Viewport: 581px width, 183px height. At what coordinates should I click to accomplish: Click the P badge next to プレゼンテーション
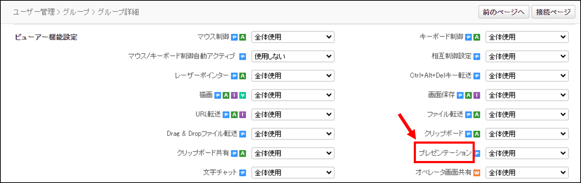click(x=477, y=154)
